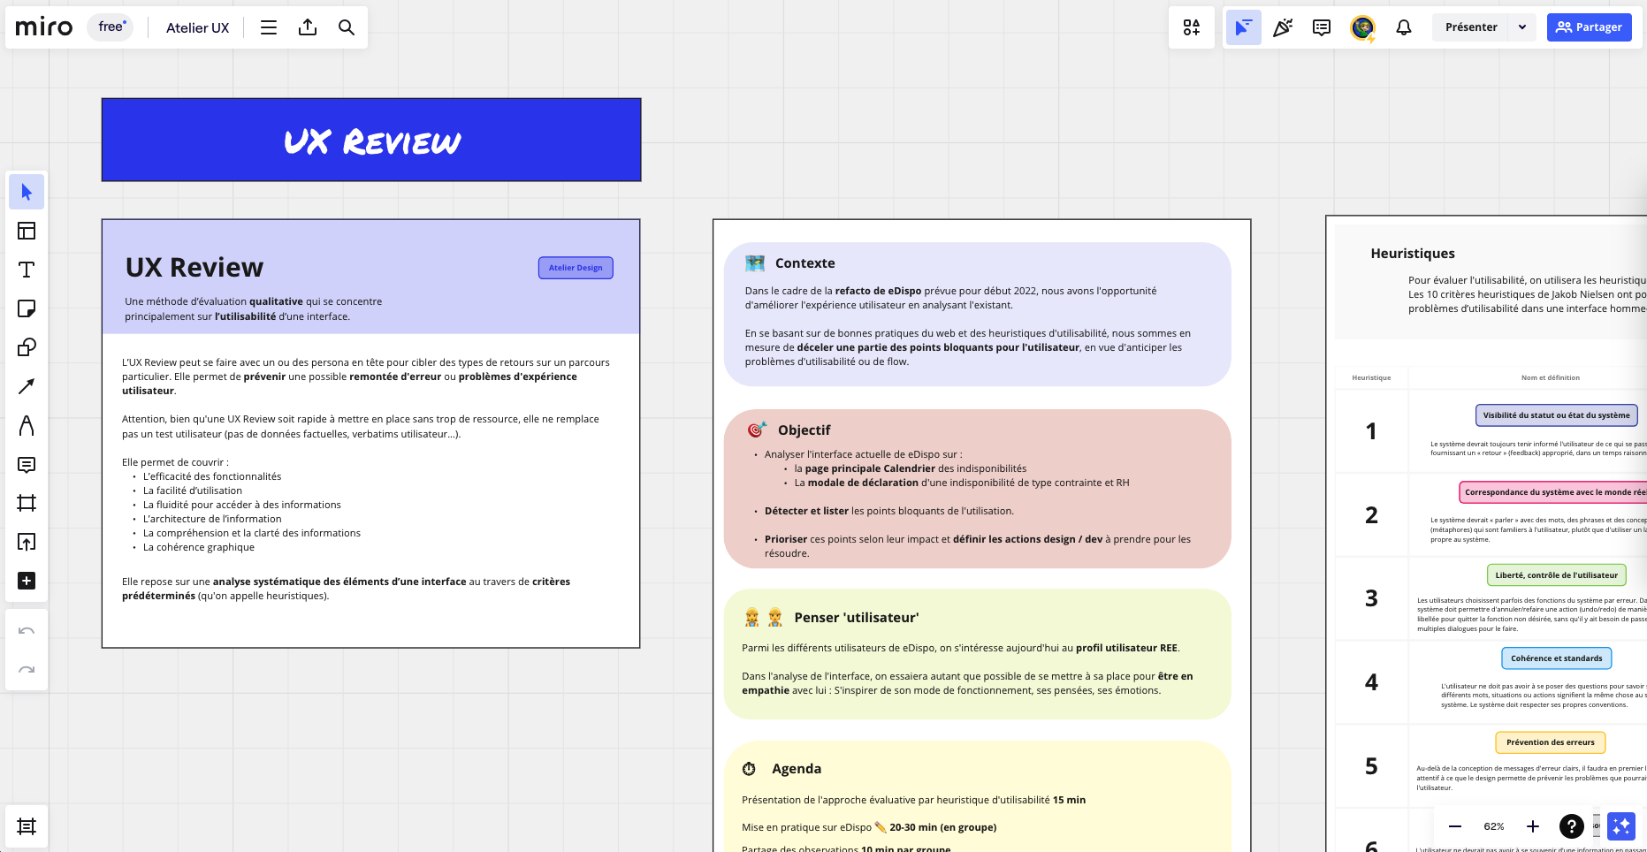Click heuristic number 3

(1371, 598)
